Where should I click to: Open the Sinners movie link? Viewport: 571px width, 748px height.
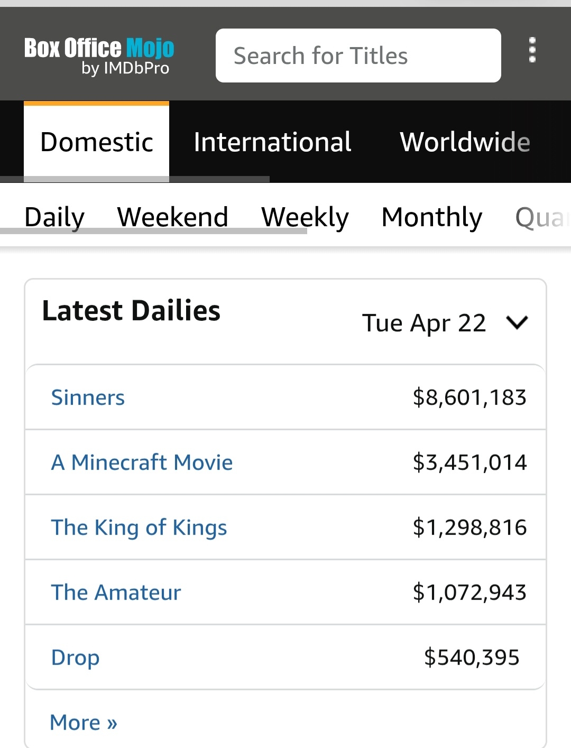[x=88, y=398]
